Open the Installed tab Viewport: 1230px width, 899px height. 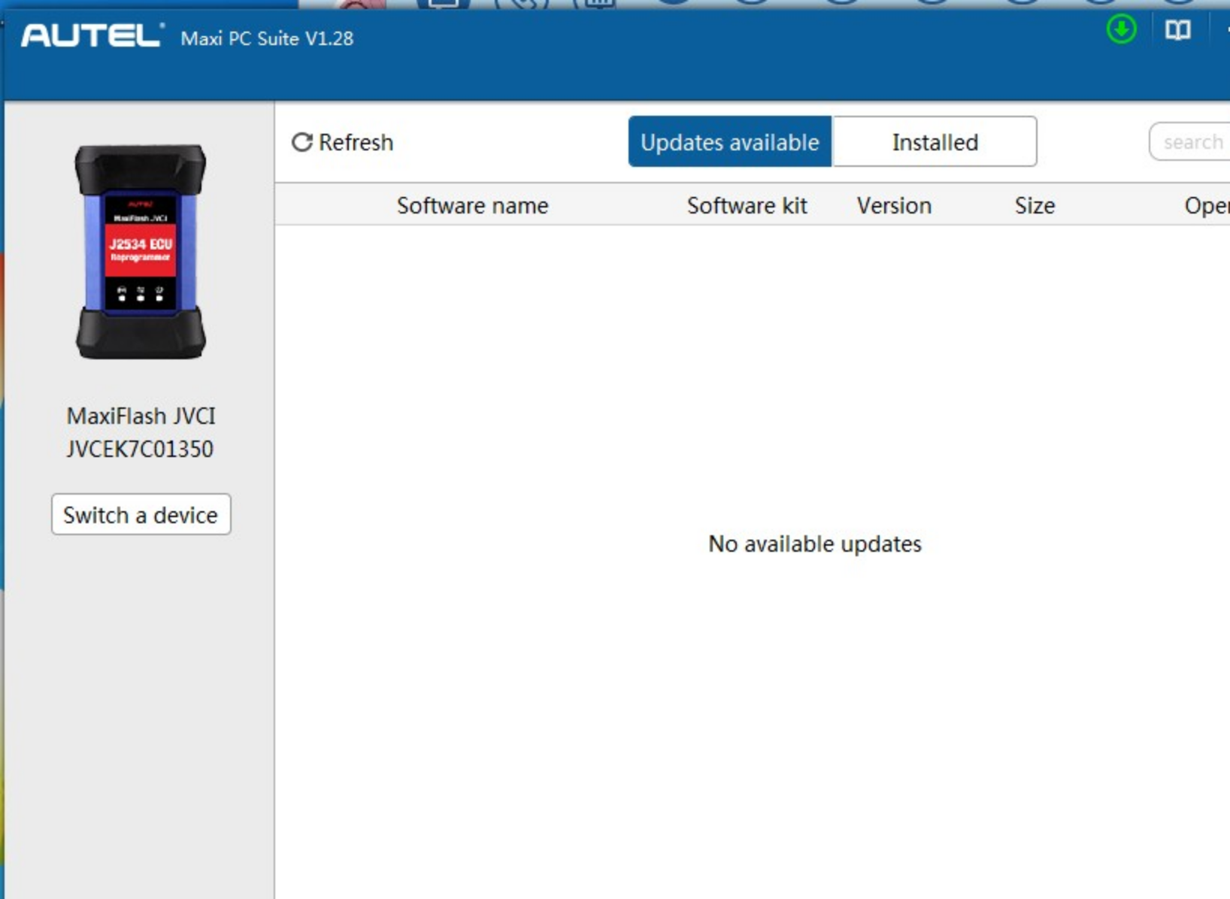click(935, 142)
